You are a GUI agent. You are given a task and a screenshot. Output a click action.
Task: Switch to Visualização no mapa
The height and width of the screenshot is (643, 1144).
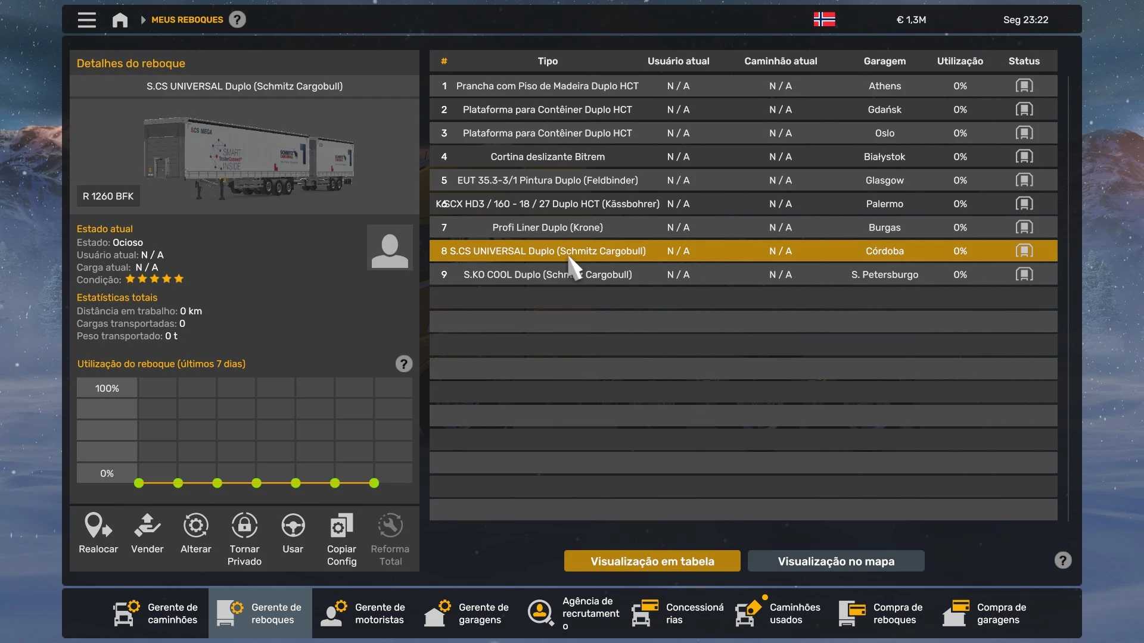pyautogui.click(x=836, y=561)
